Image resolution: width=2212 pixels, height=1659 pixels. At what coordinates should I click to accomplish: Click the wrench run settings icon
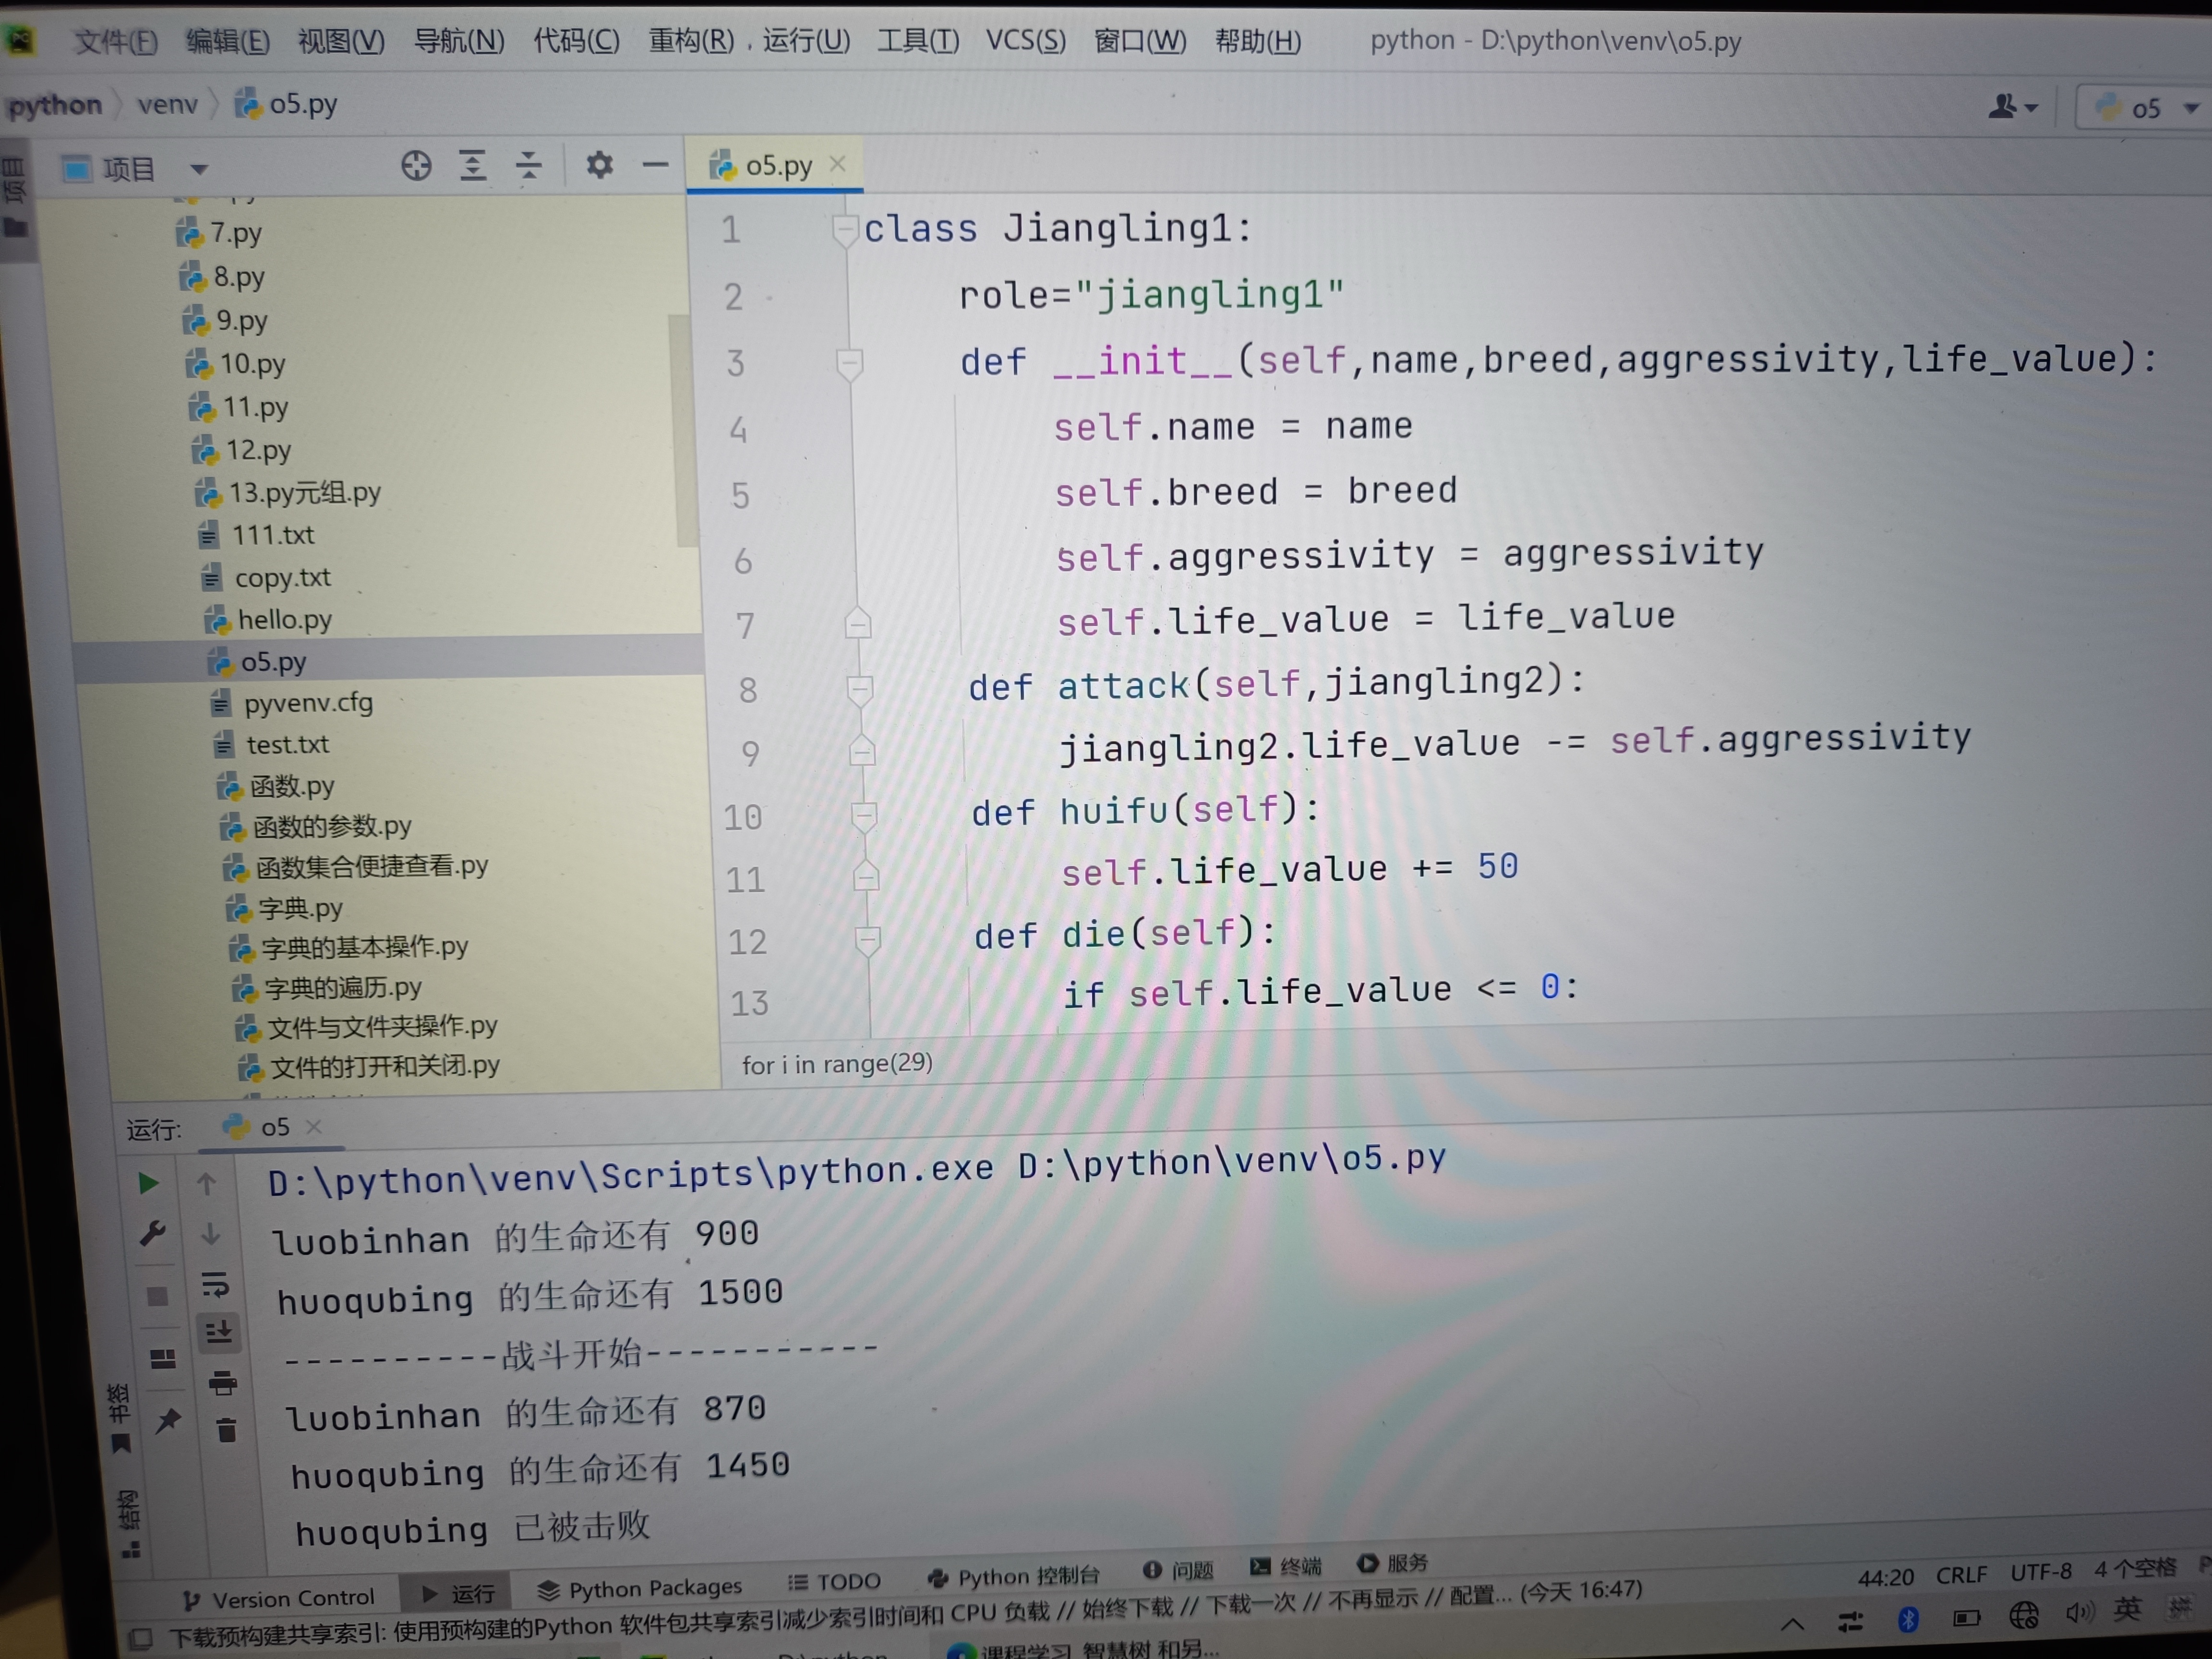tap(152, 1234)
